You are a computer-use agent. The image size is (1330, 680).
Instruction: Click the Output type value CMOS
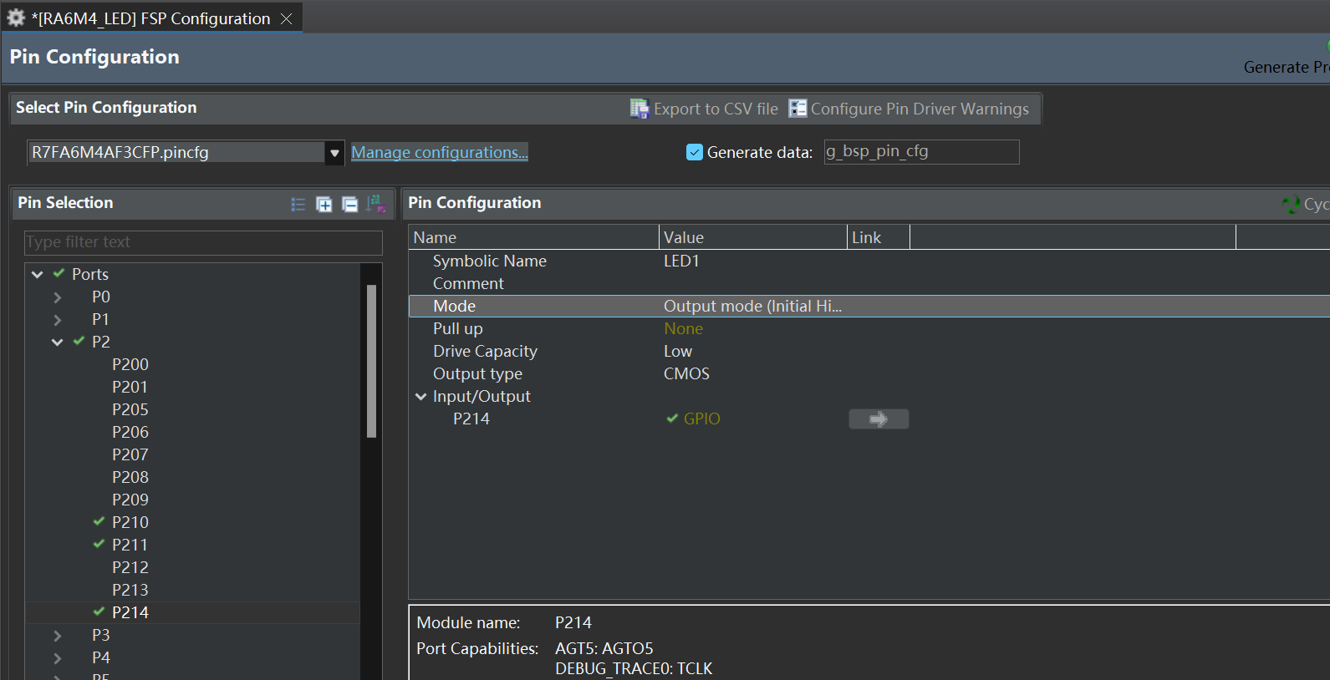[x=686, y=373]
